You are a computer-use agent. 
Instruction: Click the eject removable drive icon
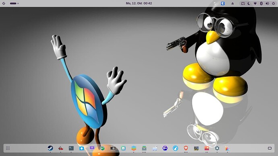pyautogui.click(x=232, y=3)
